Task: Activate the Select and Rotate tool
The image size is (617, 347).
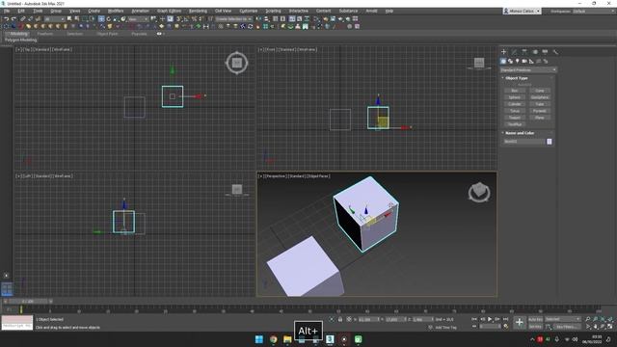Action: tap(109, 18)
